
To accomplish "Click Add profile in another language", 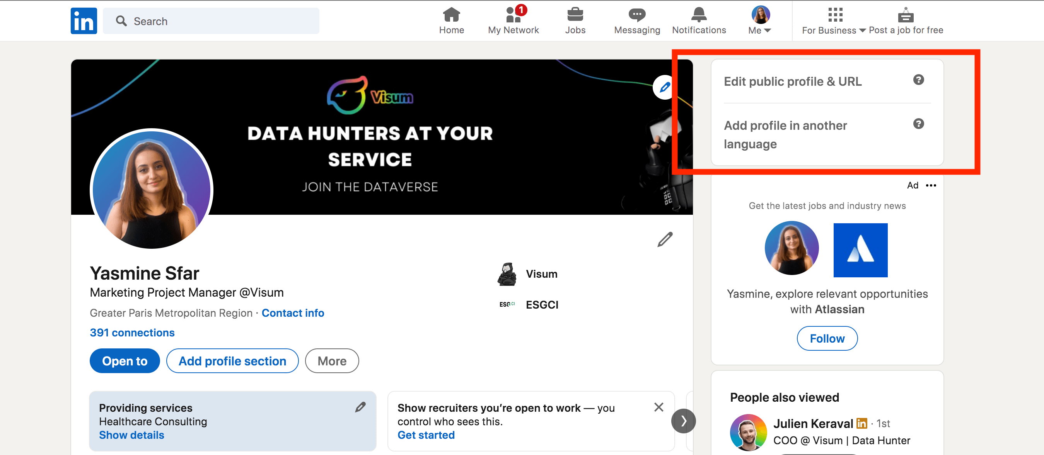I will (x=785, y=134).
